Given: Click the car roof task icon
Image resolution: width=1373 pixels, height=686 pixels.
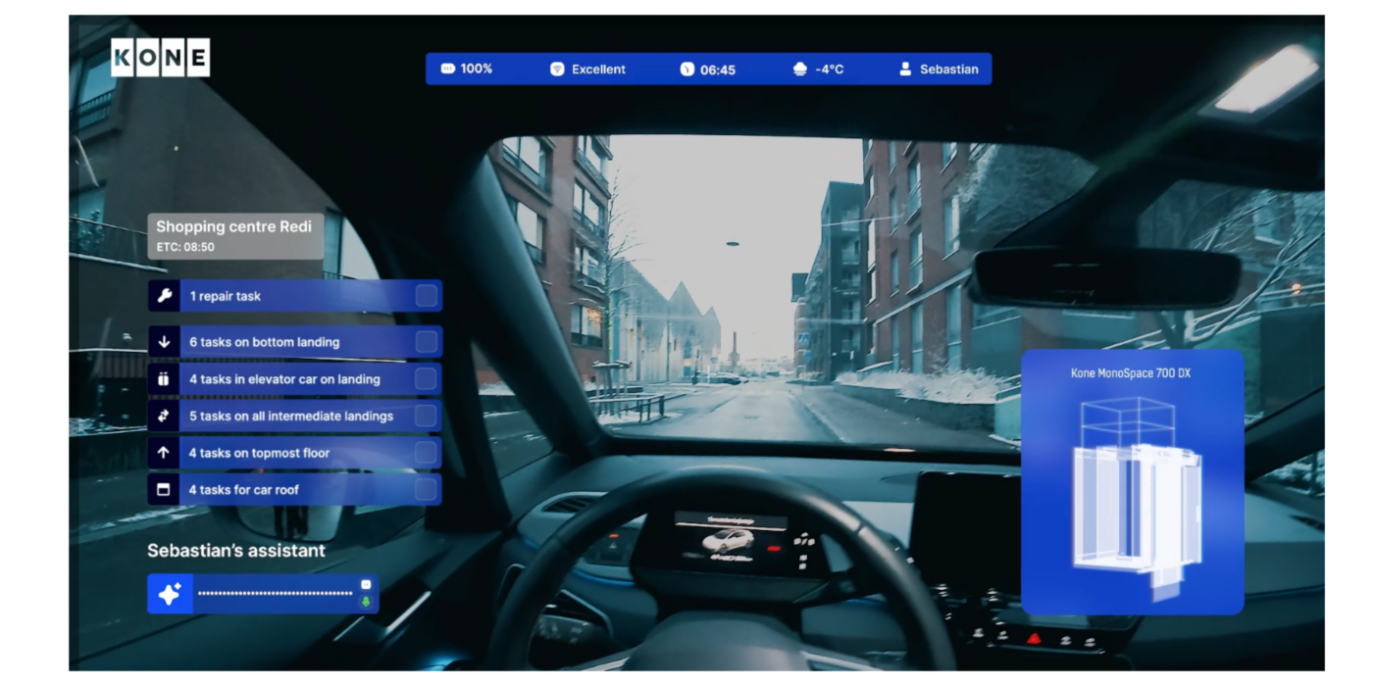Looking at the screenshot, I should [164, 490].
